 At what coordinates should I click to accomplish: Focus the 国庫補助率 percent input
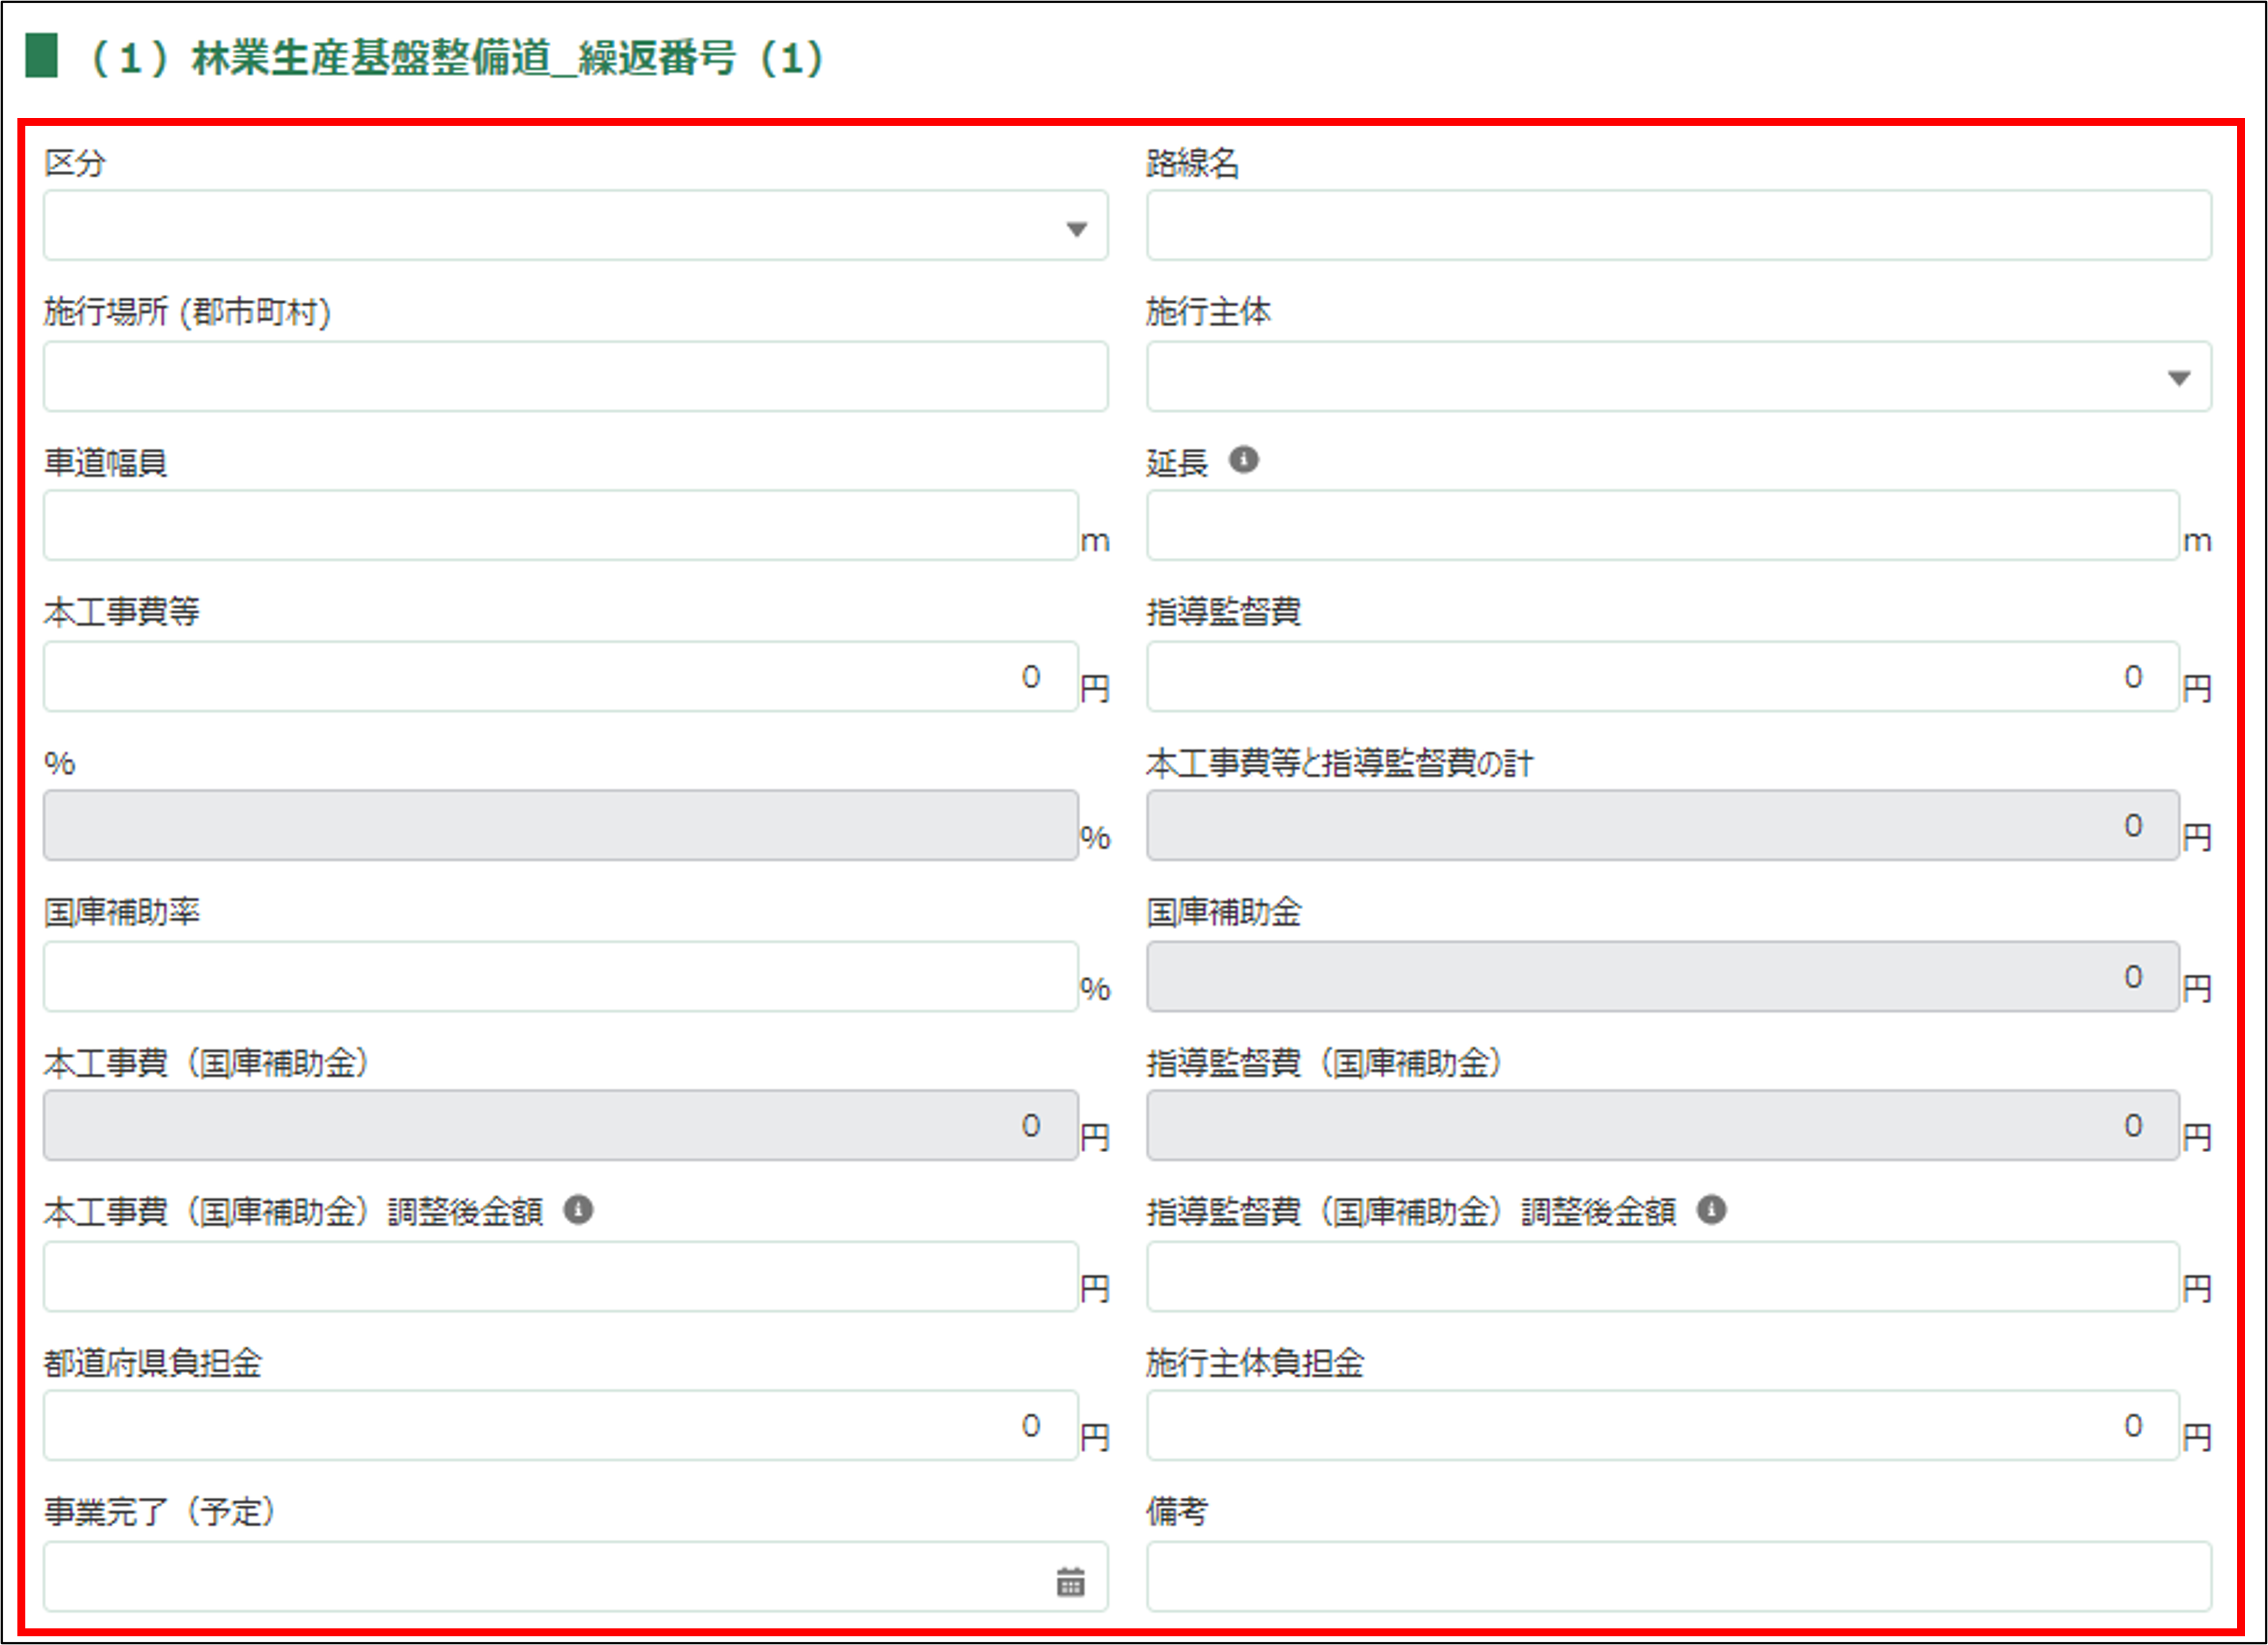pyautogui.click(x=560, y=976)
